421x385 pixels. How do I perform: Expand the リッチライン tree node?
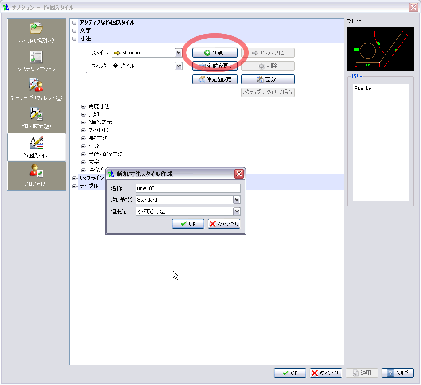(74, 178)
